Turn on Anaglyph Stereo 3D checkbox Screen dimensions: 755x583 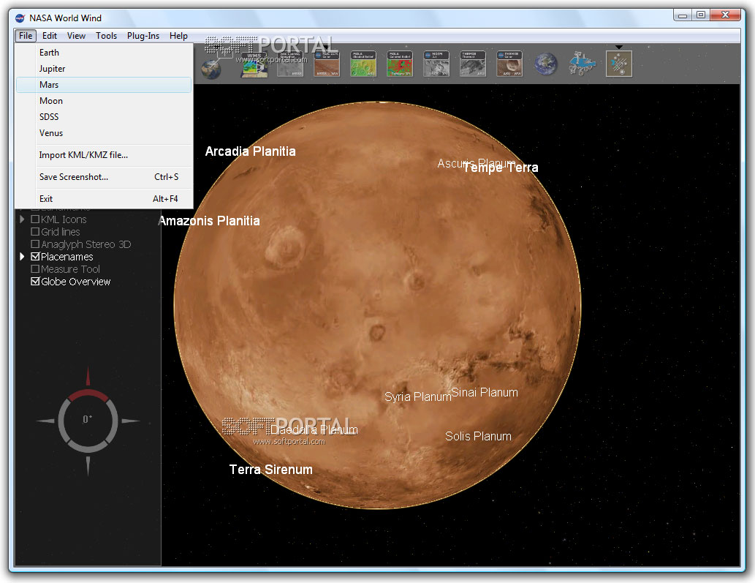(x=35, y=244)
